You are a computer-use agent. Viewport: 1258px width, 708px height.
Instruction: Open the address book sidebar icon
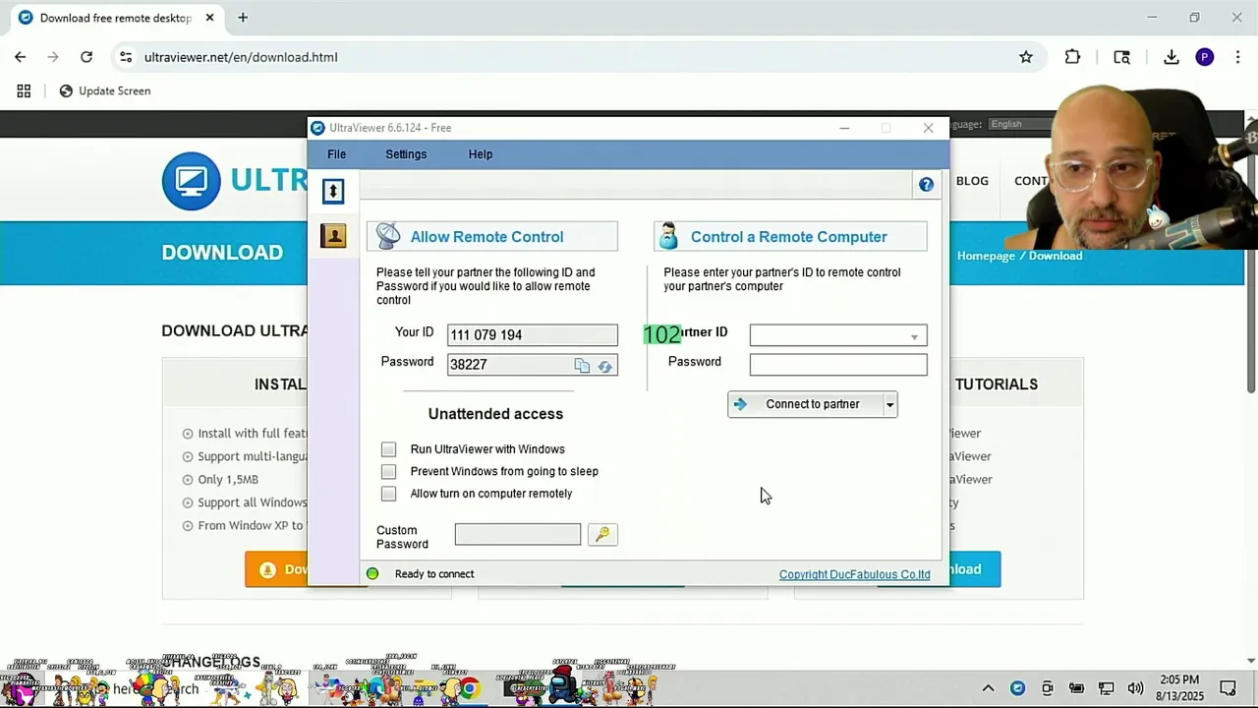pos(333,235)
